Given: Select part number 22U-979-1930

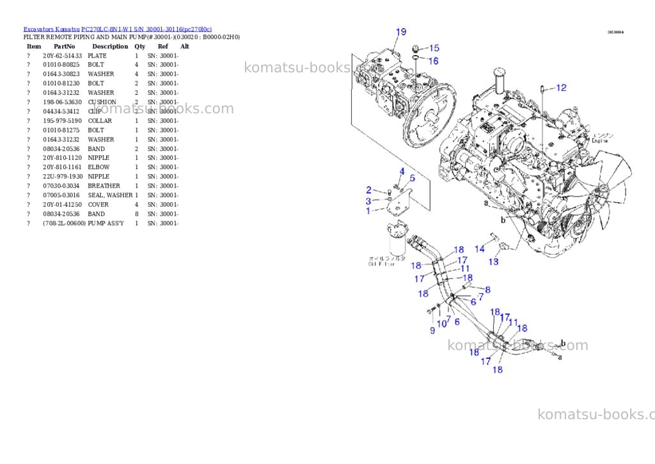Looking at the screenshot, I should pyautogui.click(x=63, y=177).
